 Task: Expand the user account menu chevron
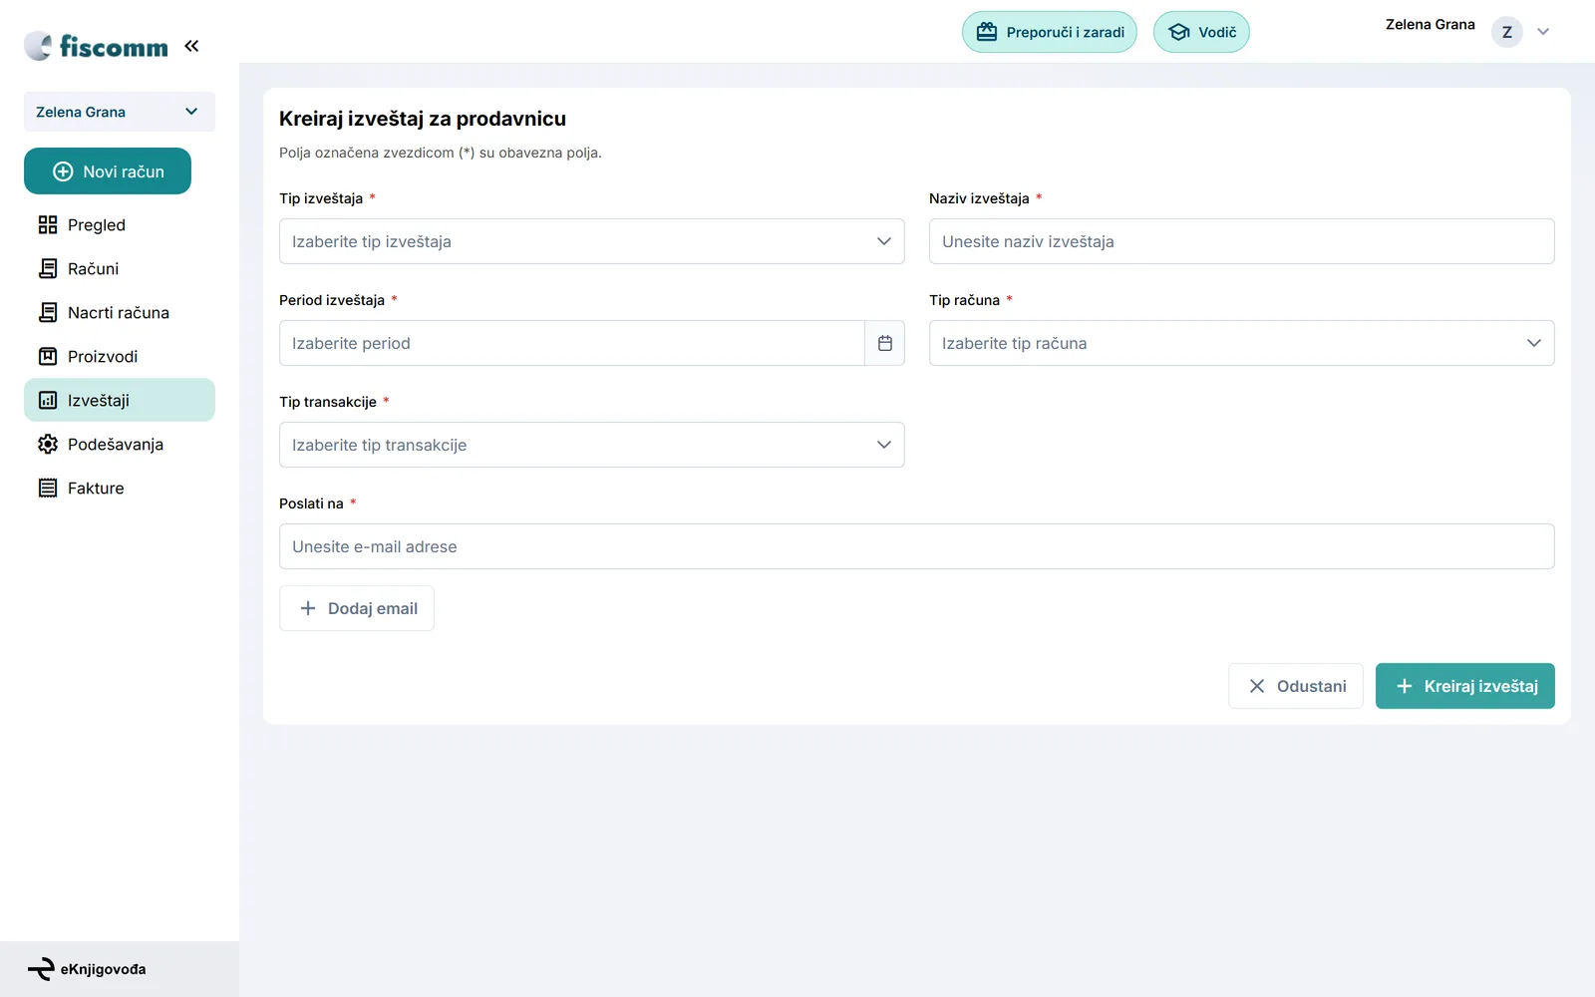pos(1543,32)
